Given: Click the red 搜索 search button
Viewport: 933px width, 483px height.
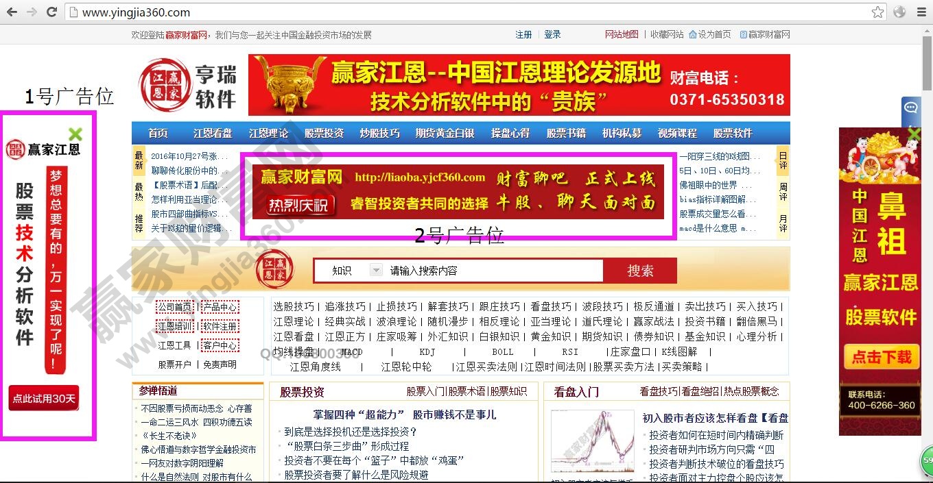Looking at the screenshot, I should tap(639, 271).
